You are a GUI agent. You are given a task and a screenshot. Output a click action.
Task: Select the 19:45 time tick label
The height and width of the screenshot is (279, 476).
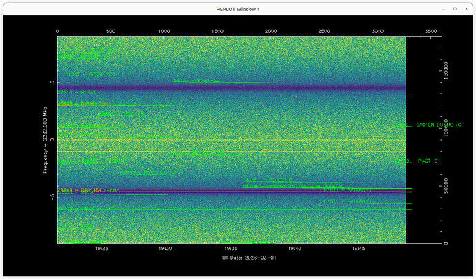359,249
